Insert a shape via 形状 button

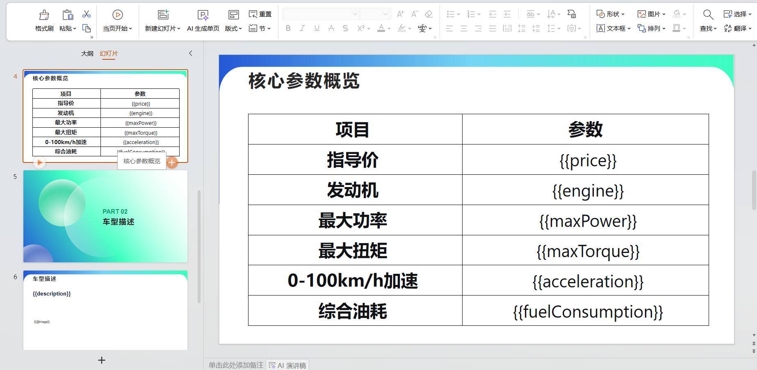(x=610, y=14)
